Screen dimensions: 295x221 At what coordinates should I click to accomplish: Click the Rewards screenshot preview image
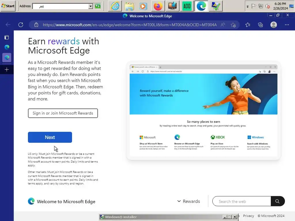coord(203,110)
